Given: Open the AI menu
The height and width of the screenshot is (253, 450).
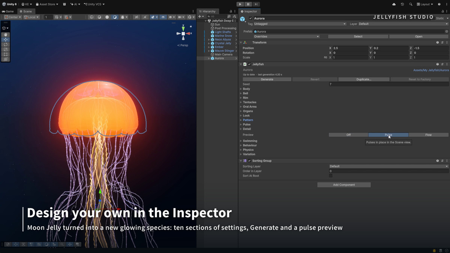Looking at the screenshot, I should click(x=75, y=4).
